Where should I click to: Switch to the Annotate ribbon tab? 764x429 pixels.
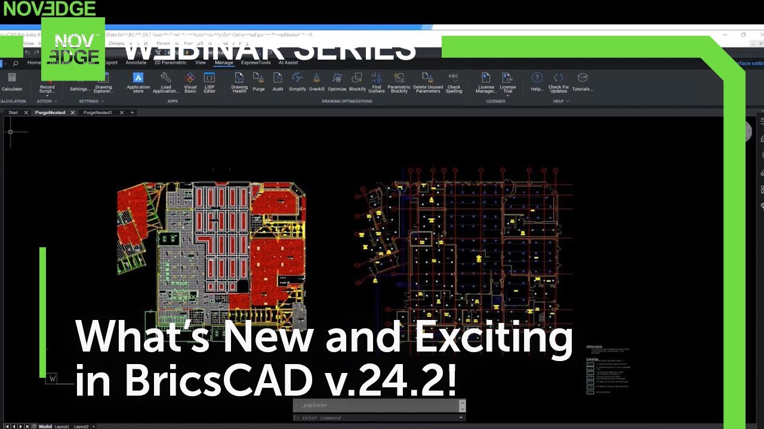click(x=136, y=63)
